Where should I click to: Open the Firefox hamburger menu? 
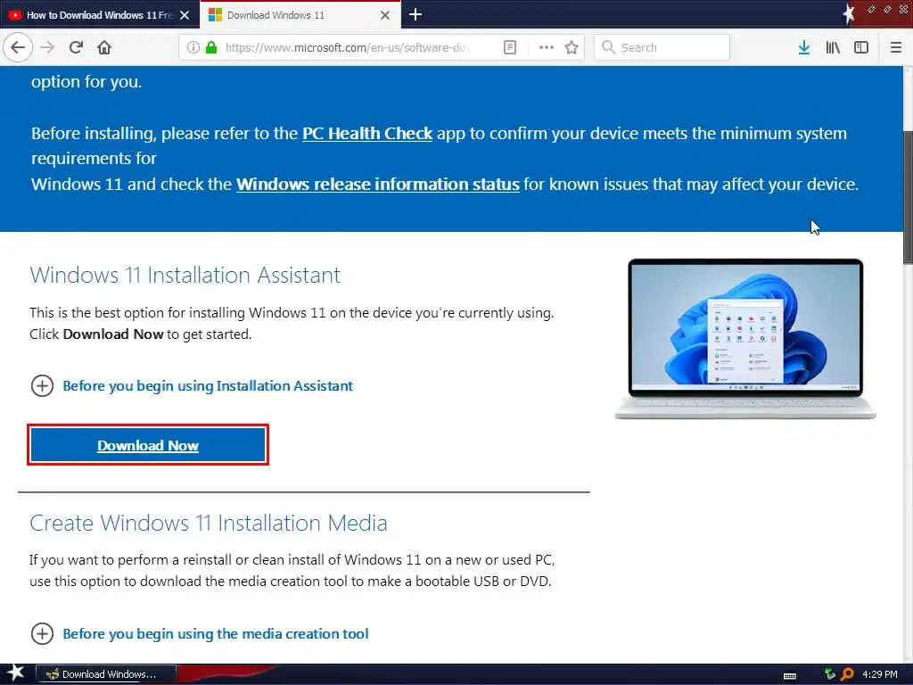point(896,47)
